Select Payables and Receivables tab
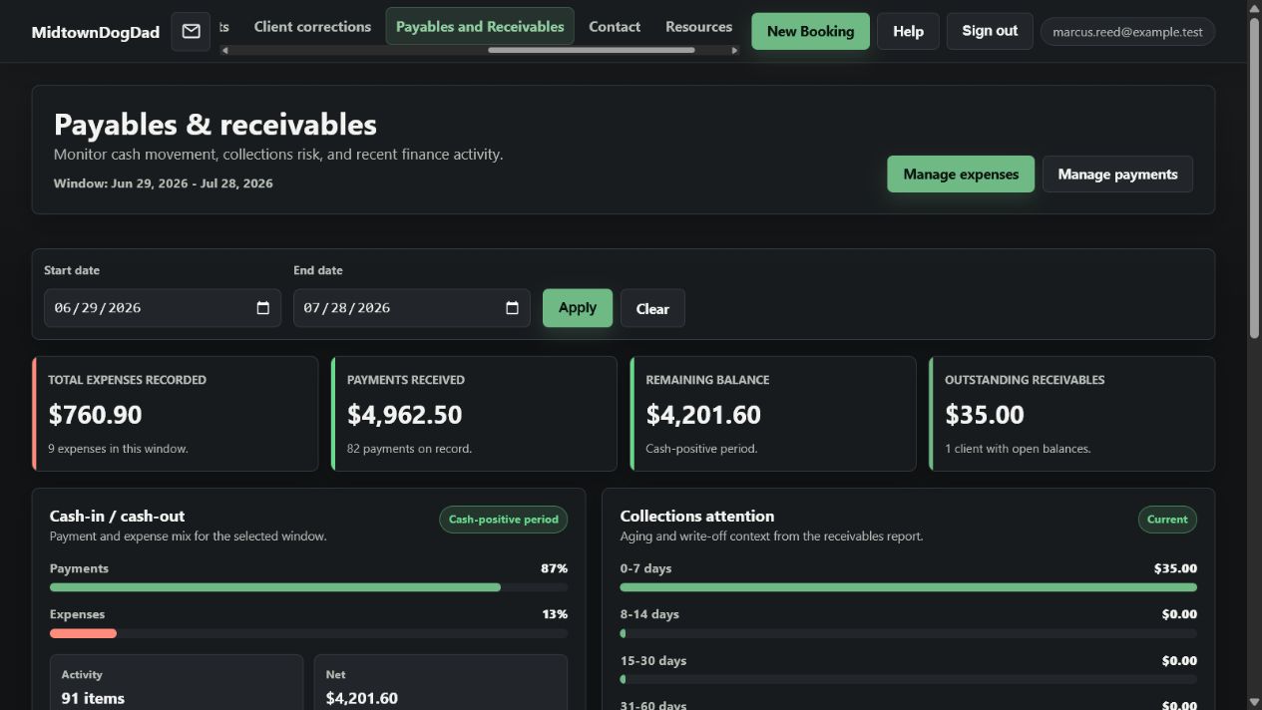 480,27
